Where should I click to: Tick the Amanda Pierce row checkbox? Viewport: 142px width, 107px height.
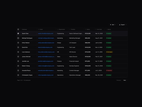(18, 71)
